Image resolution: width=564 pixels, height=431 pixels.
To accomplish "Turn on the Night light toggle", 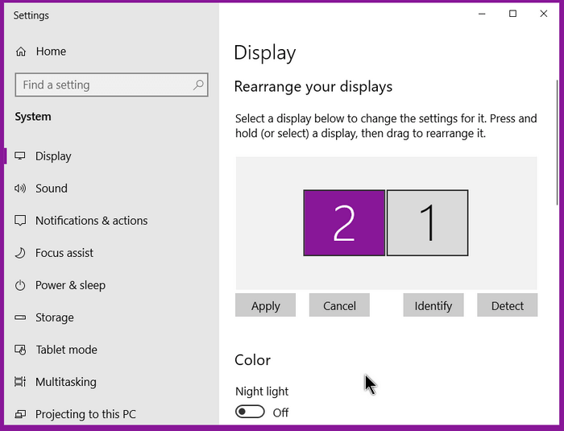I will 250,412.
